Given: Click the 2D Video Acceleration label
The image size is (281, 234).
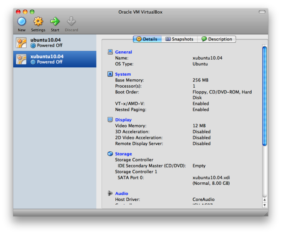Looking at the screenshot, I should click(x=139, y=138).
